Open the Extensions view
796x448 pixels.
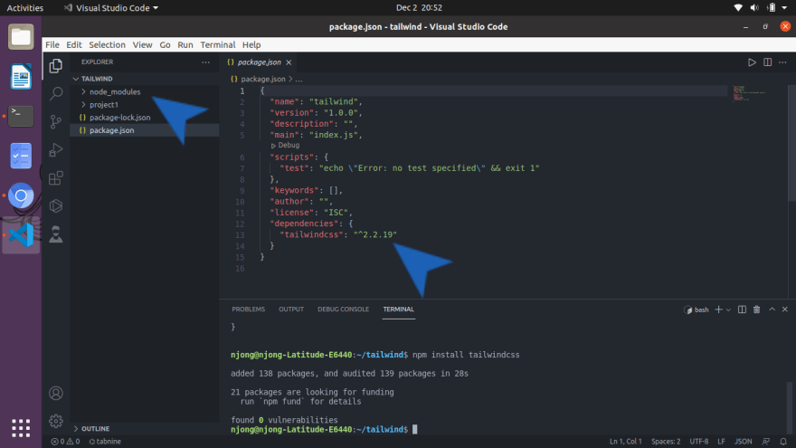[x=56, y=177]
